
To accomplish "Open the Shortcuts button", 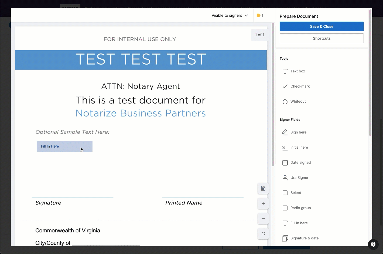I will (322, 38).
